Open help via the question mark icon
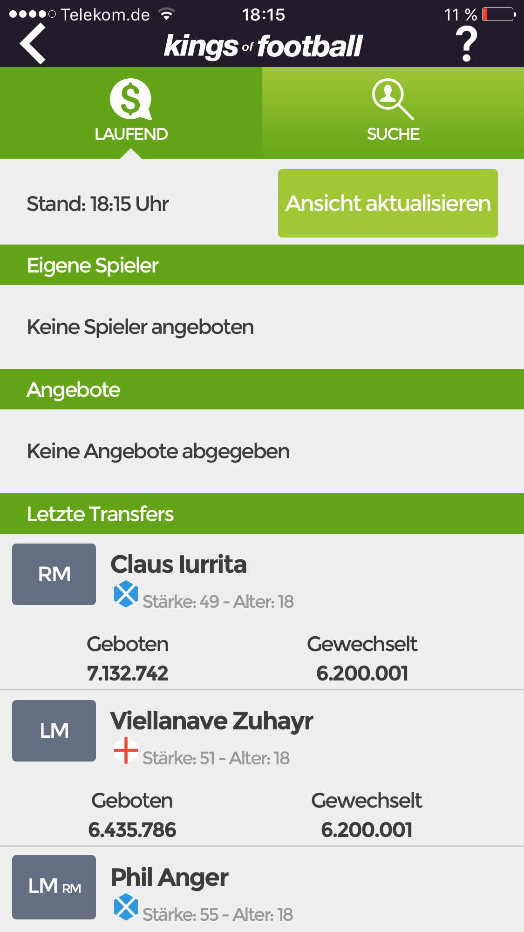 tap(467, 44)
